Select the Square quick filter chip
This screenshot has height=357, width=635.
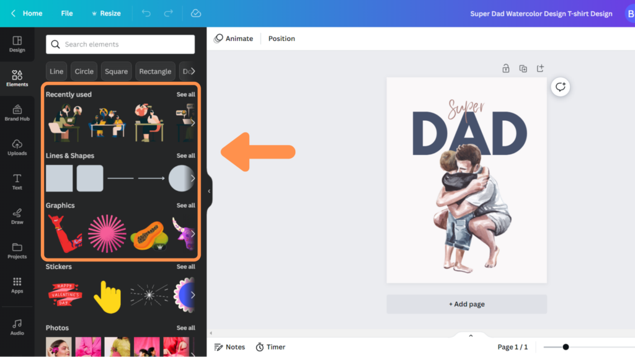click(x=116, y=71)
